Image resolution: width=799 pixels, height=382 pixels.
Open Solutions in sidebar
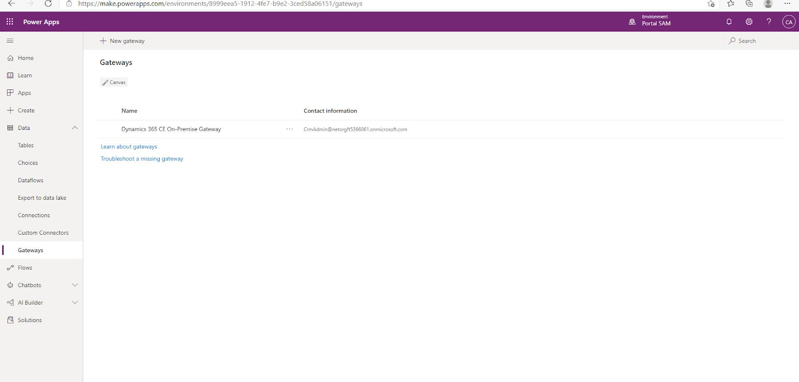click(30, 320)
